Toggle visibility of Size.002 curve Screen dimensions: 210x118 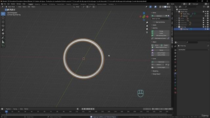point(206,16)
